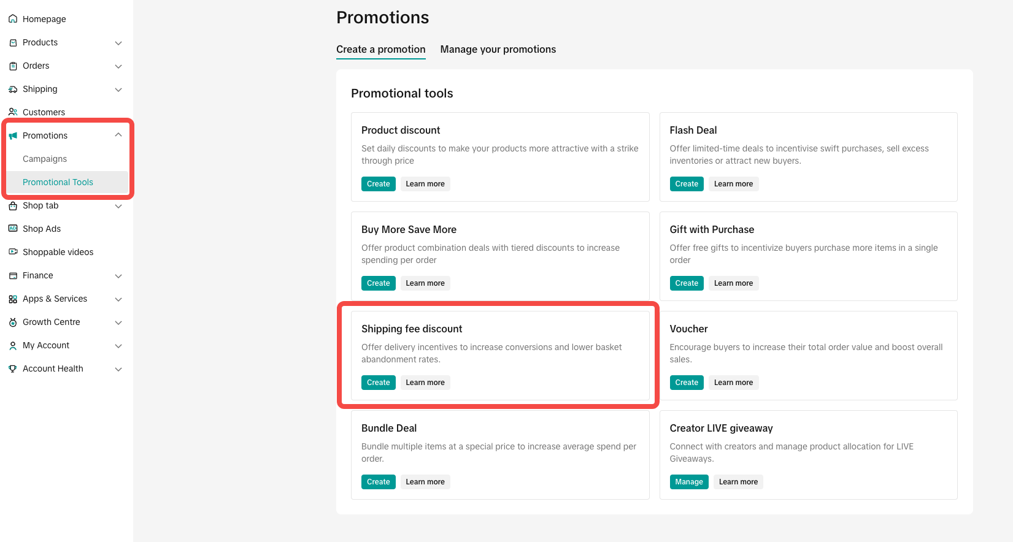Click Learn more under Voucher
The width and height of the screenshot is (1013, 542).
pos(733,383)
